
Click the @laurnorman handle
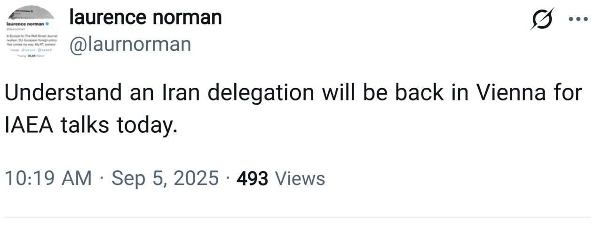coord(130,44)
